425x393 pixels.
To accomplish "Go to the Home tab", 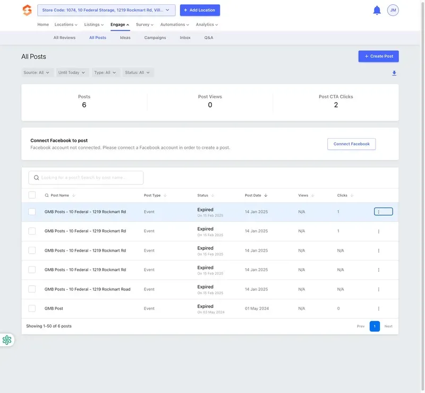I will (x=43, y=24).
